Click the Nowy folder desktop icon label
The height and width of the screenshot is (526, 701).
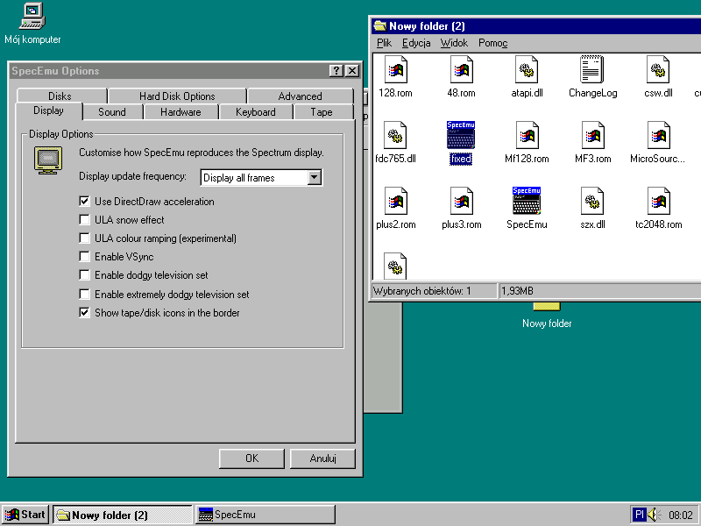click(547, 323)
